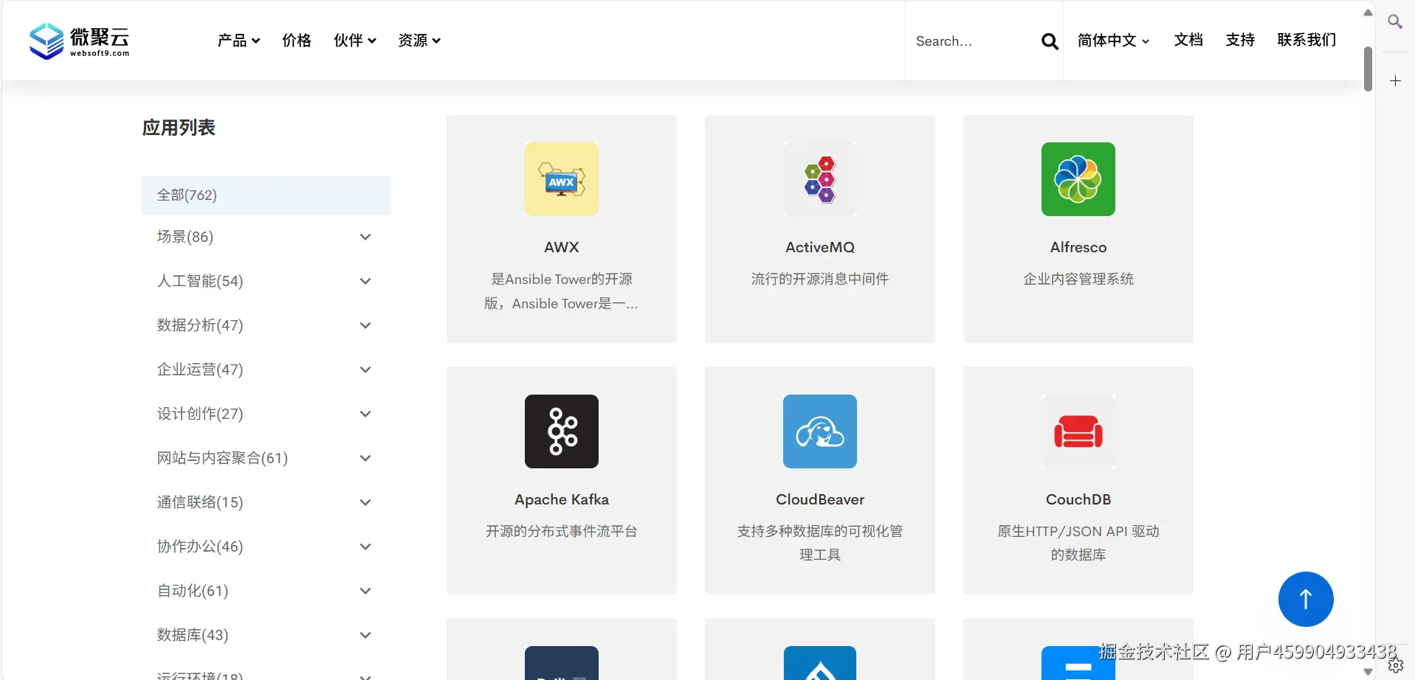
Task: Open the 伙伴 dropdown menu
Action: click(x=355, y=41)
